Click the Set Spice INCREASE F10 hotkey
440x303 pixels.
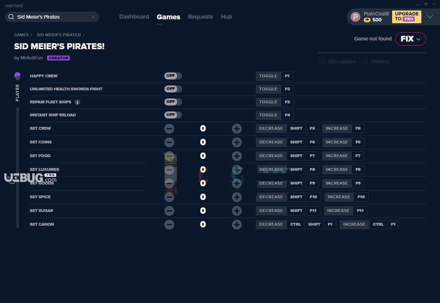(346, 197)
